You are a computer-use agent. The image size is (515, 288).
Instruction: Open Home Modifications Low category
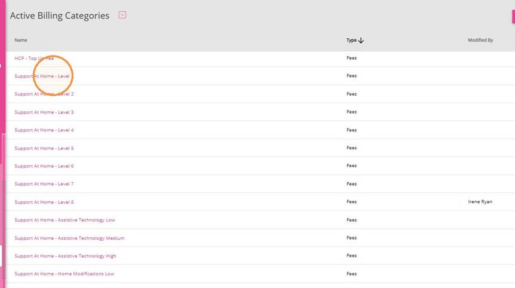(64, 274)
